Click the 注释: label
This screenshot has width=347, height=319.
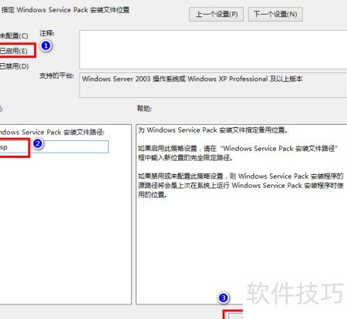point(47,33)
